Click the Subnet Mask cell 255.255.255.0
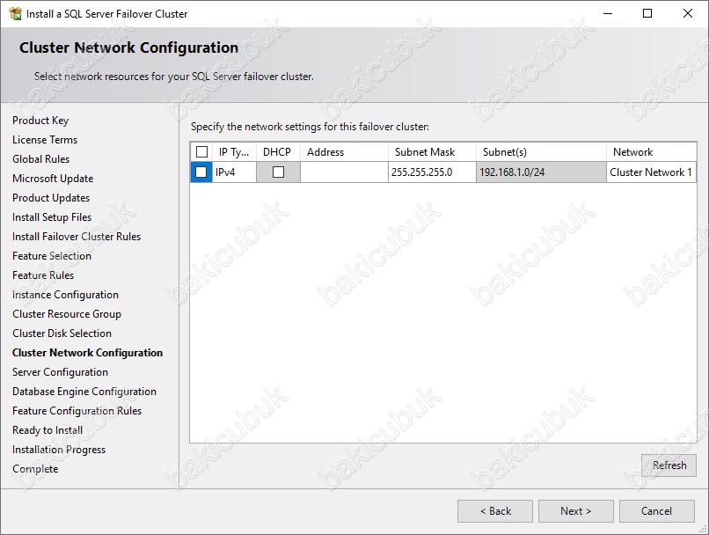The width and height of the screenshot is (709, 535). [x=432, y=172]
